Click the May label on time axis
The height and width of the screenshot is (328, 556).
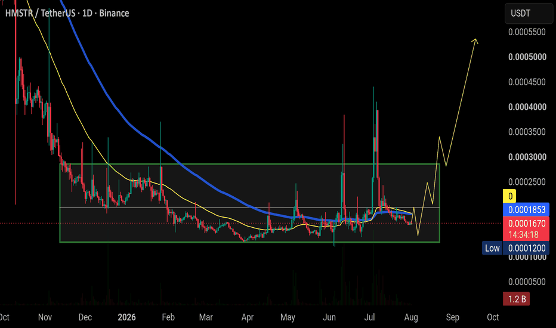(x=288, y=317)
